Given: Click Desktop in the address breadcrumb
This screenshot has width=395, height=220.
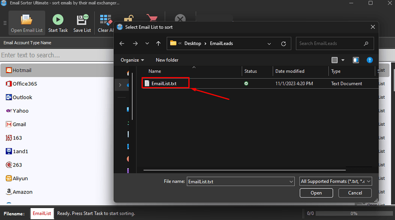Looking at the screenshot, I should (x=193, y=43).
